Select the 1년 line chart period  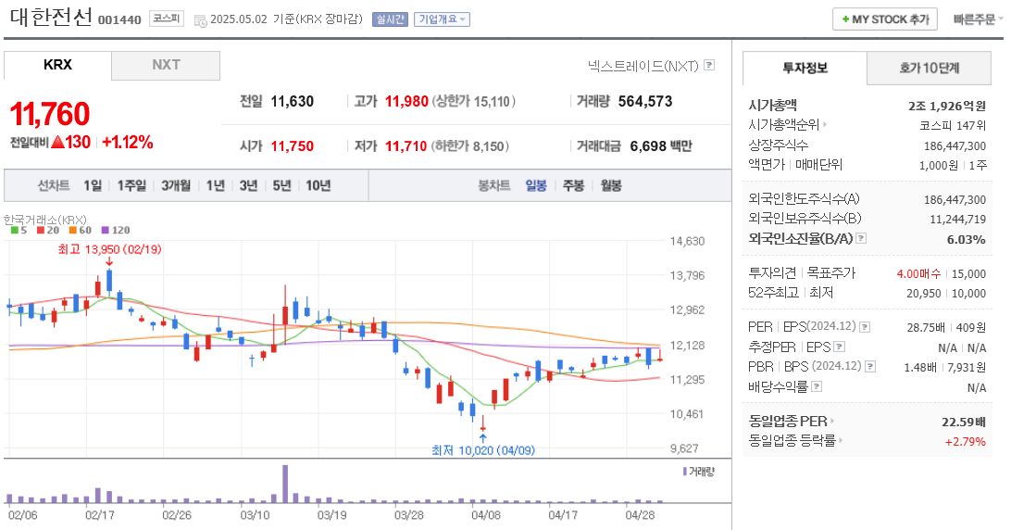click(216, 186)
